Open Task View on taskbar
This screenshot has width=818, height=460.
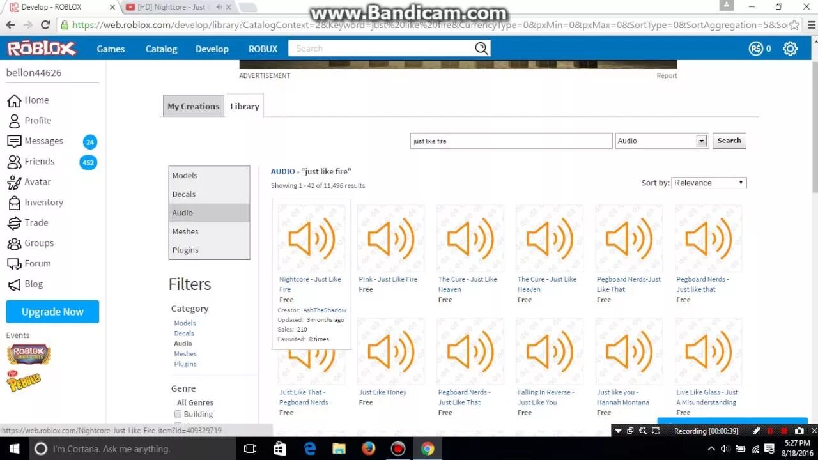[250, 448]
